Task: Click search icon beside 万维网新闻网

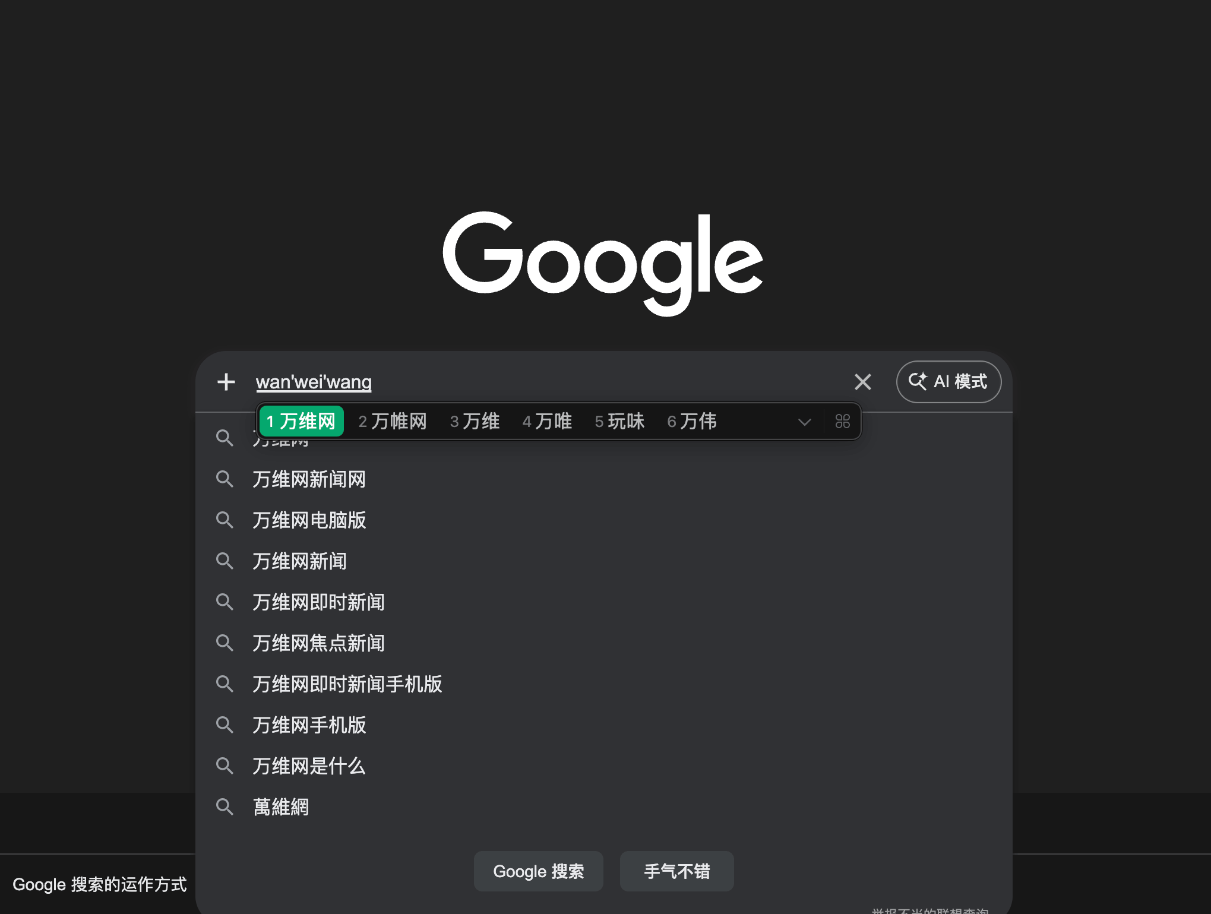Action: [225, 479]
